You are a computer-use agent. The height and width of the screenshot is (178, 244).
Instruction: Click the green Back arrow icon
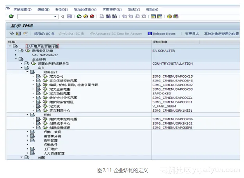pyautogui.click(x=79, y=16)
